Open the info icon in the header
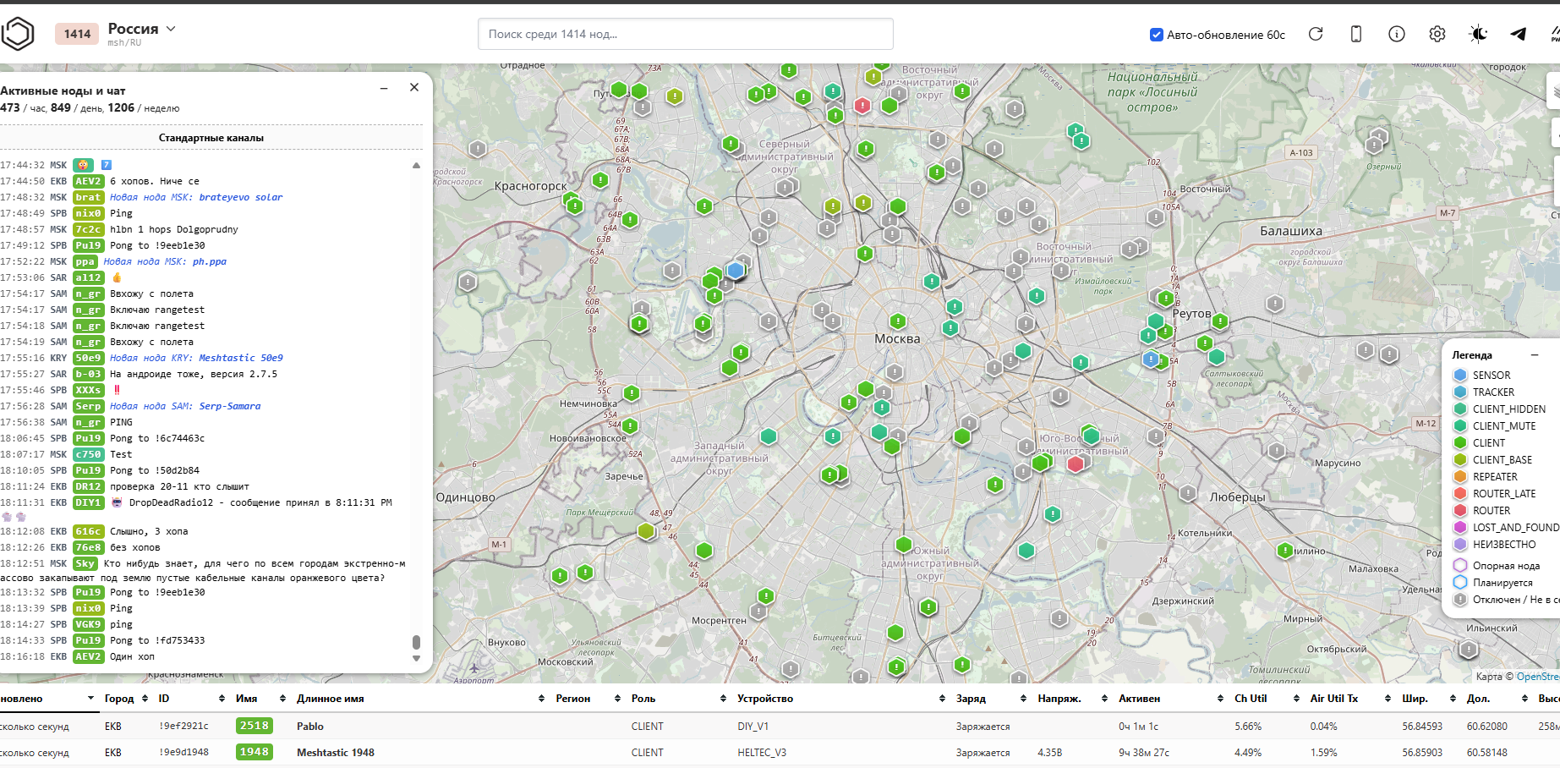The image size is (1560, 768). pyautogui.click(x=1397, y=34)
